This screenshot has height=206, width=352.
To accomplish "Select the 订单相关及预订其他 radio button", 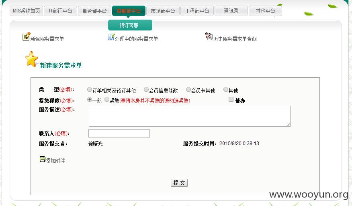I will point(90,89).
